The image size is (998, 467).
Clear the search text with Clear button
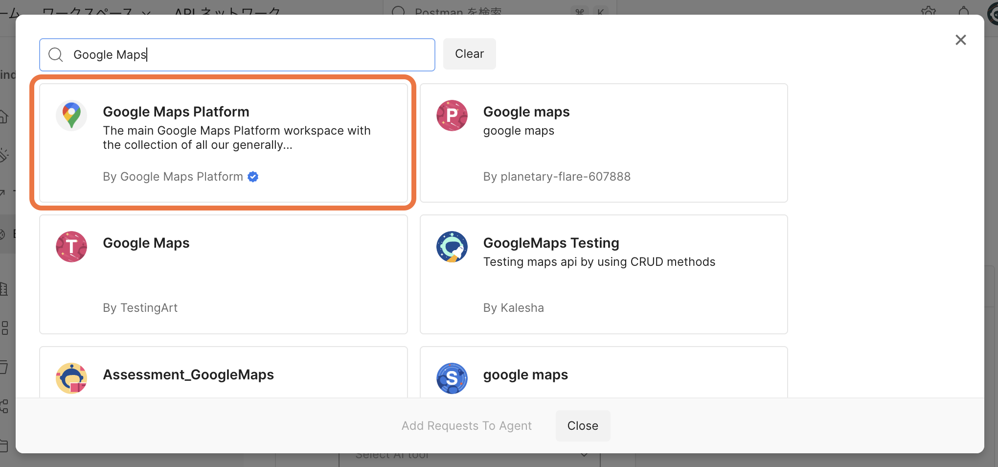469,54
